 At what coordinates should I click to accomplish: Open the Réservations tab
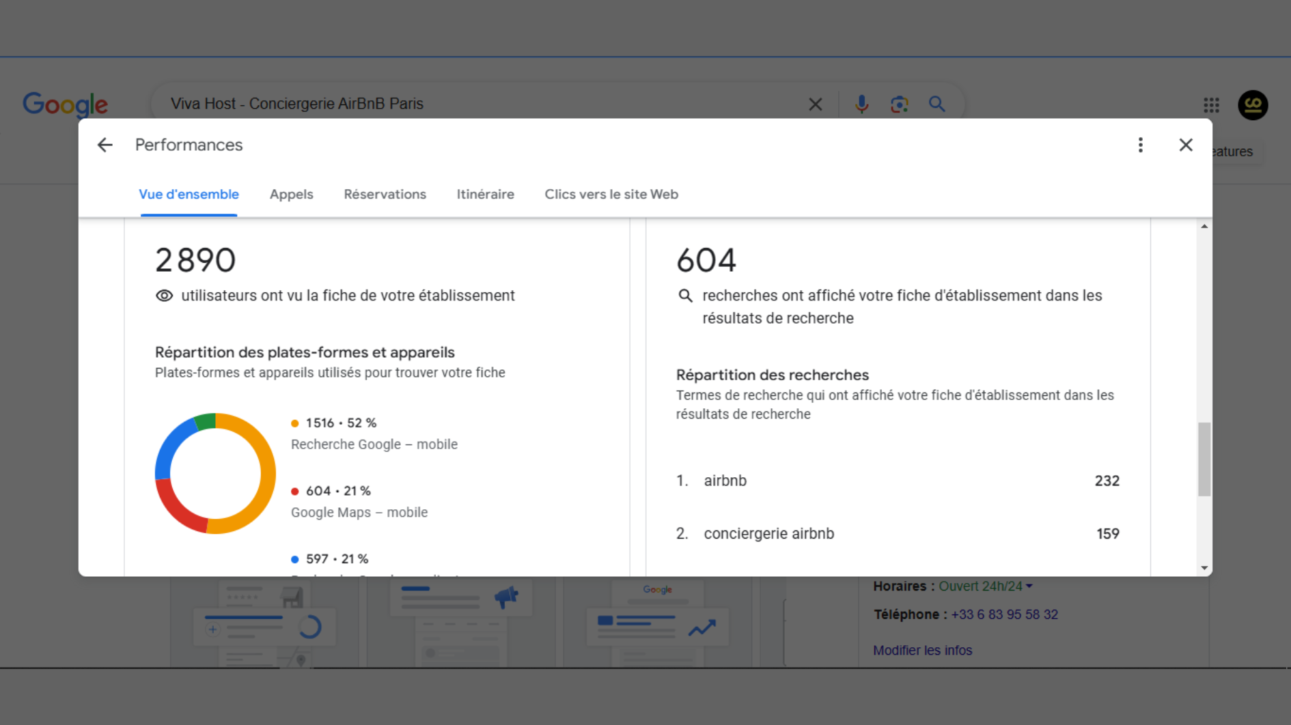coord(385,195)
